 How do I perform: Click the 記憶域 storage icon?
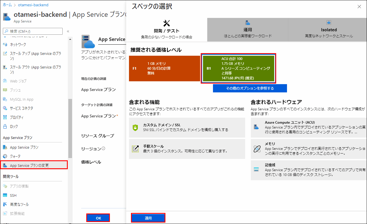coord(256,170)
